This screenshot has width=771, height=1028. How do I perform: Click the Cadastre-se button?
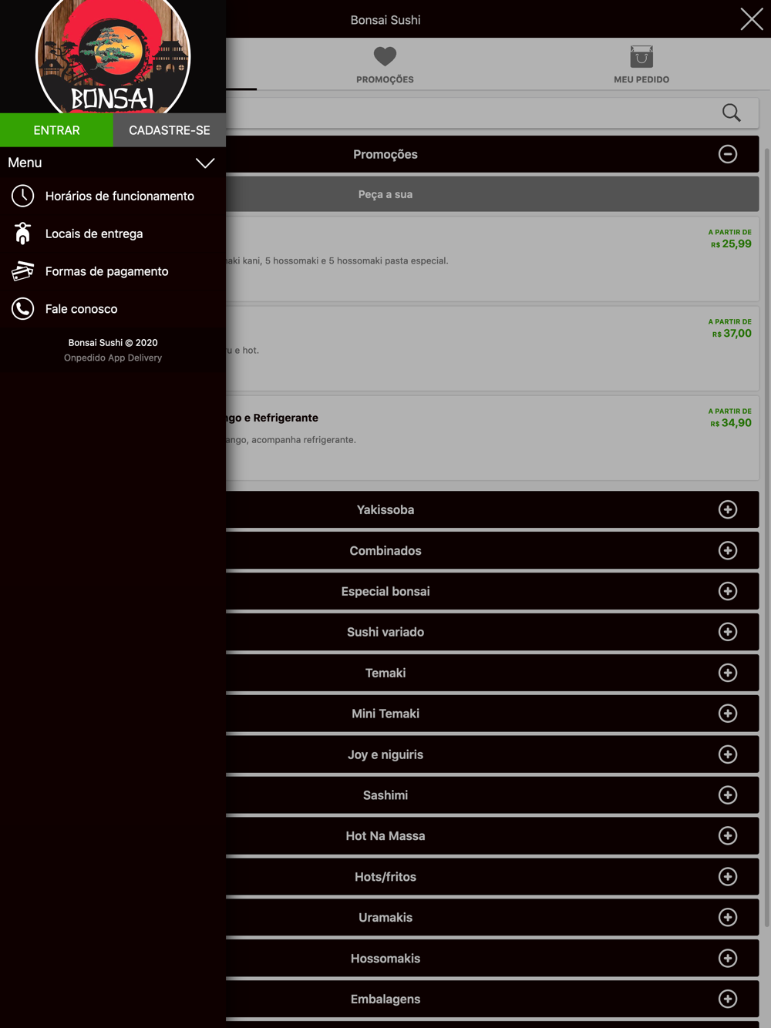[170, 130]
